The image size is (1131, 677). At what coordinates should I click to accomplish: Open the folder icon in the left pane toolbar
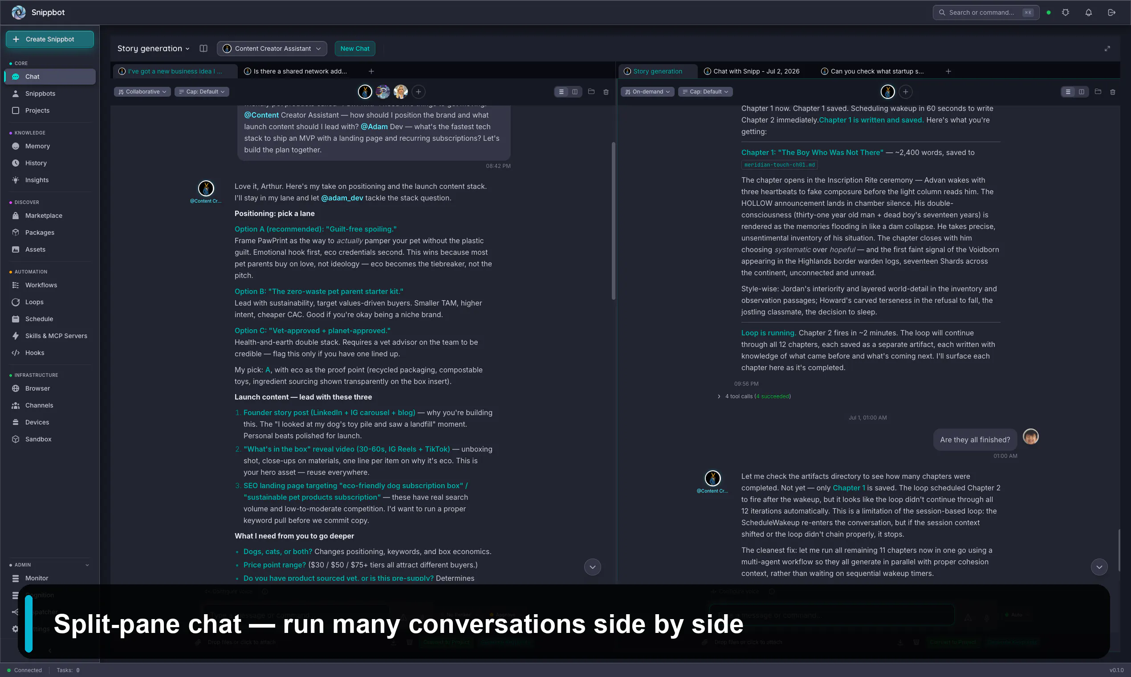tap(591, 92)
